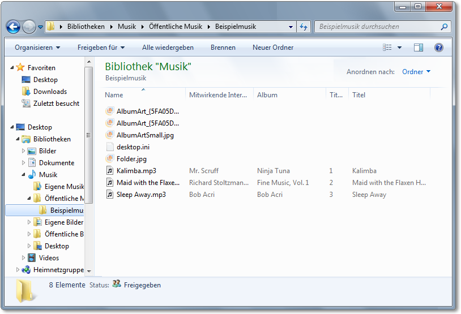Image resolution: width=461 pixels, height=314 pixels.
Task: Click Alle wiedergeben in toolbar
Action: pos(168,48)
